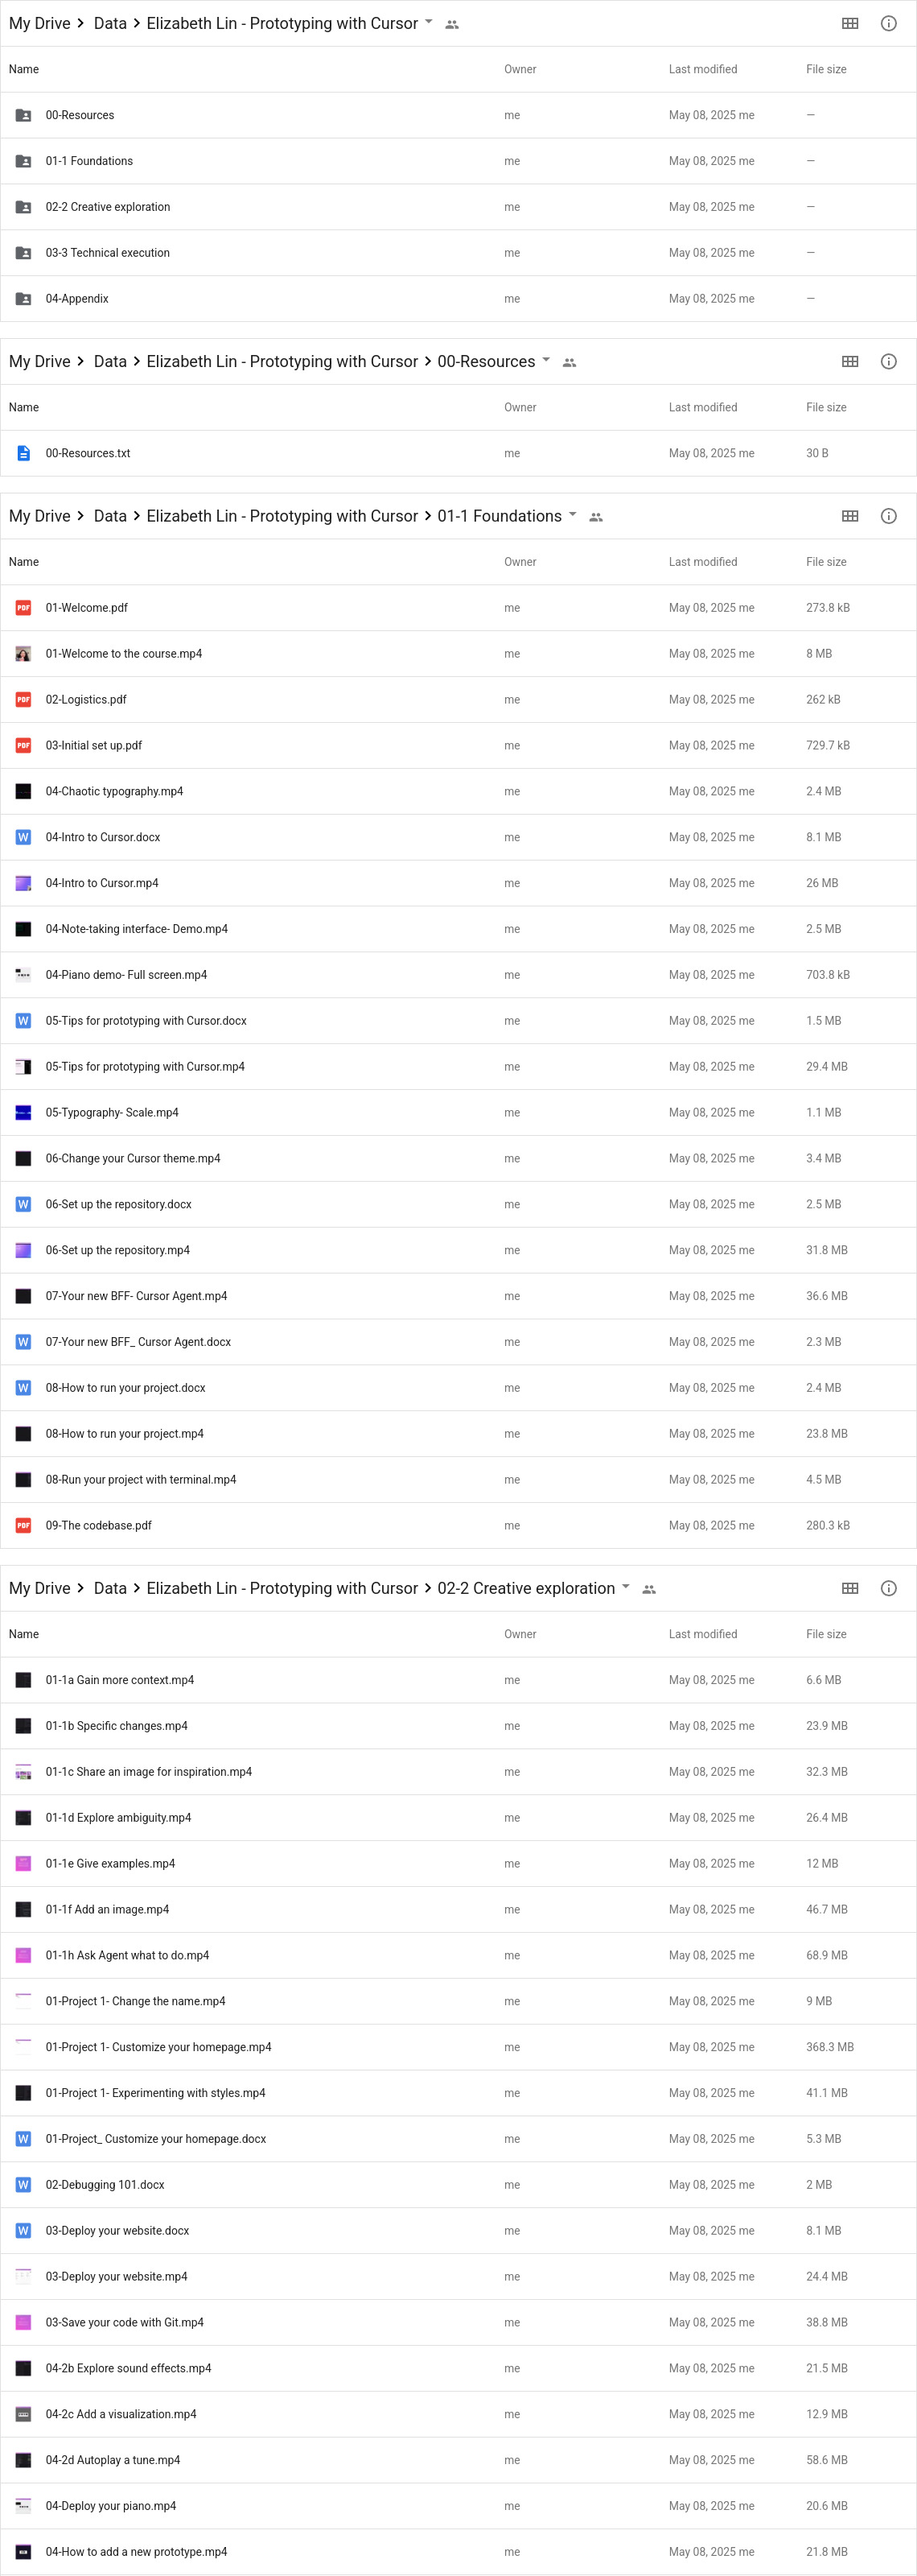917x2576 pixels.
Task: Sort by Last modified column in top list
Action: [702, 70]
